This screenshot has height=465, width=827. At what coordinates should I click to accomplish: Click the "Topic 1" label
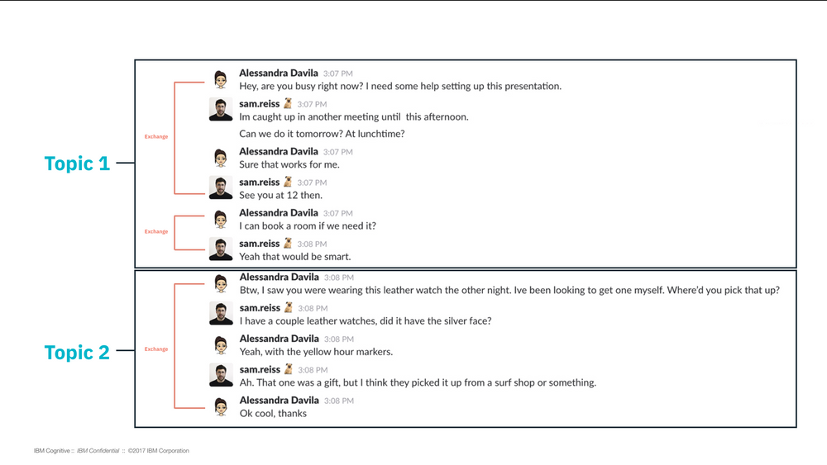[77, 164]
